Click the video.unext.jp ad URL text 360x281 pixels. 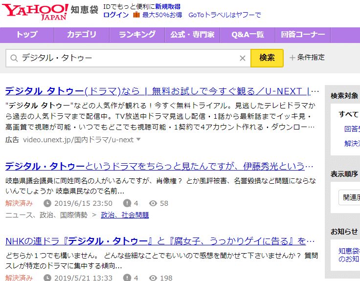click(78, 139)
